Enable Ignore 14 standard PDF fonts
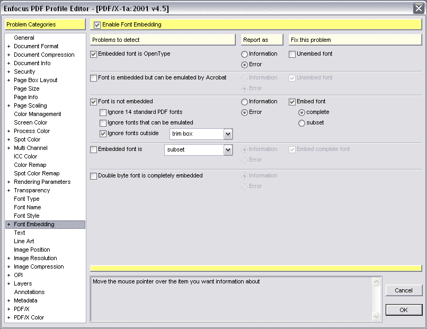This screenshot has width=427, height=329. 103,112
